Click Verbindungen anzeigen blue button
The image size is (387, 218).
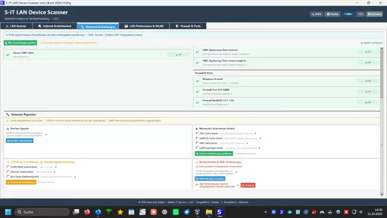pyautogui.click(x=210, y=179)
